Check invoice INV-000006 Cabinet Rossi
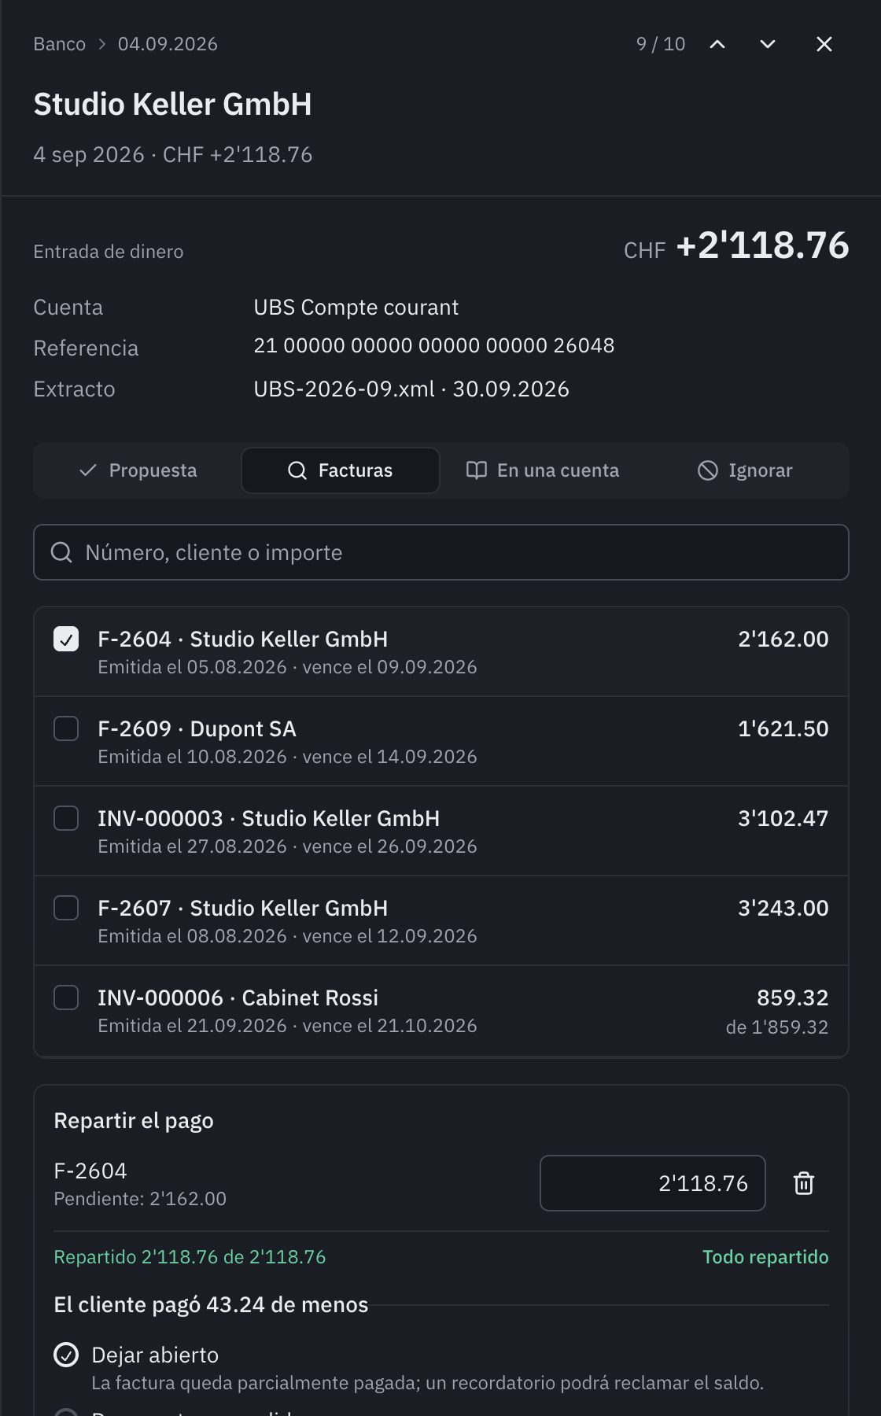 coord(66,997)
